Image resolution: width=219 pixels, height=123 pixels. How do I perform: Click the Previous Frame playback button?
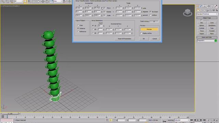tap(195, 120)
